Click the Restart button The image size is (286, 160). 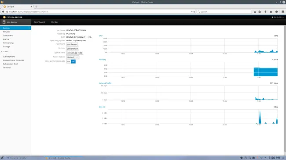(x=71, y=57)
